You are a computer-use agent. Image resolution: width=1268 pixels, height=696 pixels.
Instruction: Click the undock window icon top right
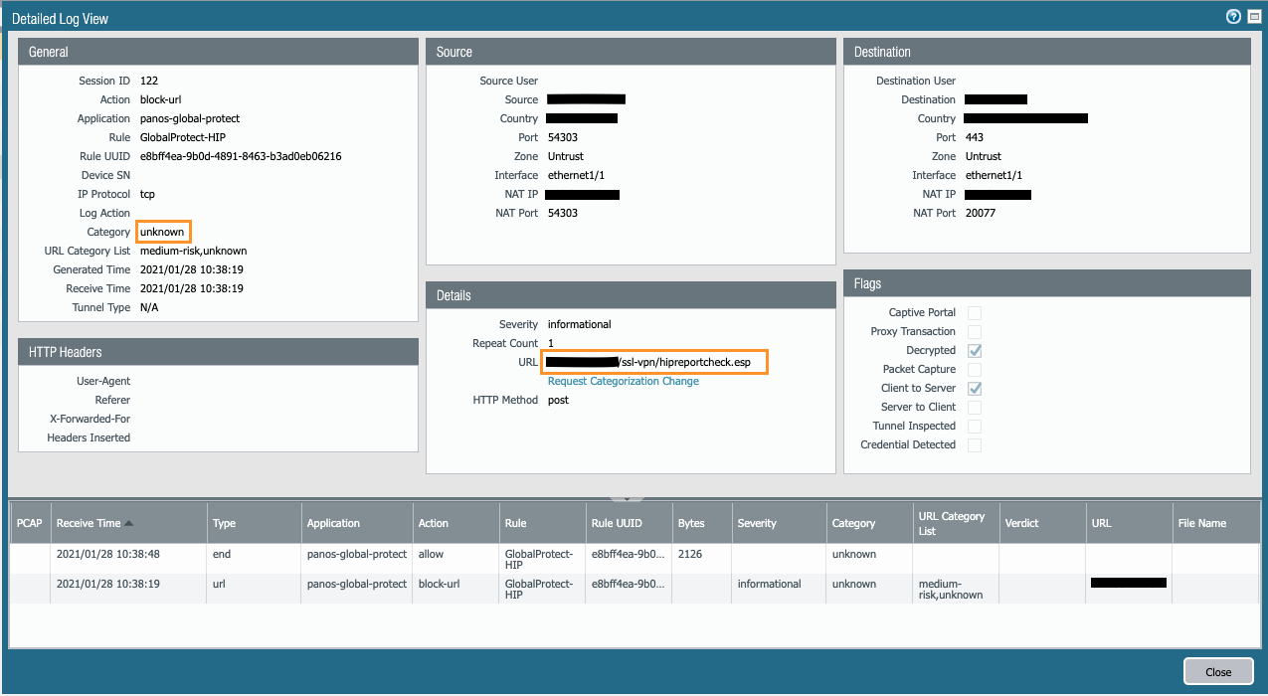tap(1254, 16)
